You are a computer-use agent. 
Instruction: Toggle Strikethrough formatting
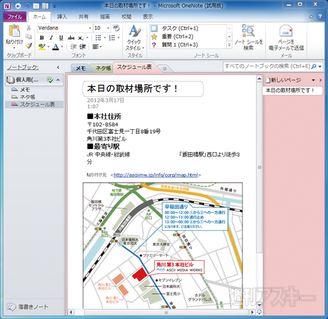71,38
